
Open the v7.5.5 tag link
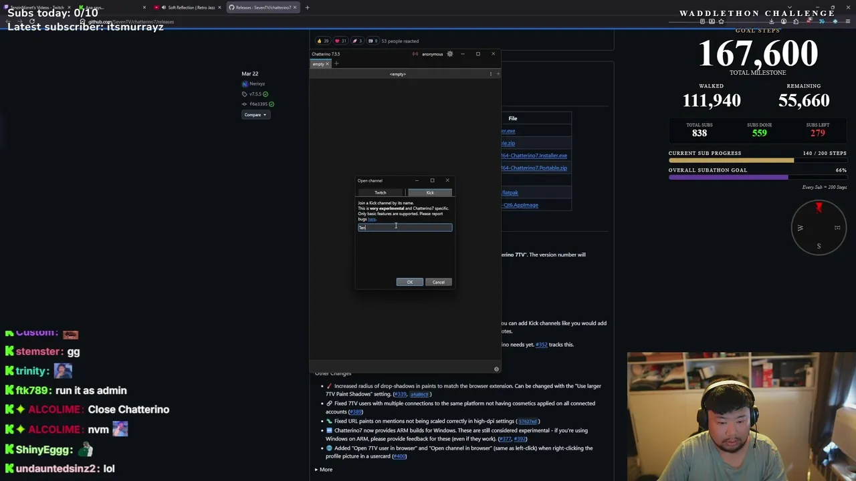click(255, 94)
